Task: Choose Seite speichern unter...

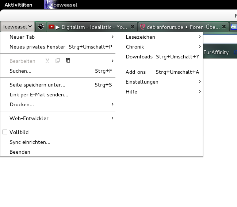Action: pos(58,85)
